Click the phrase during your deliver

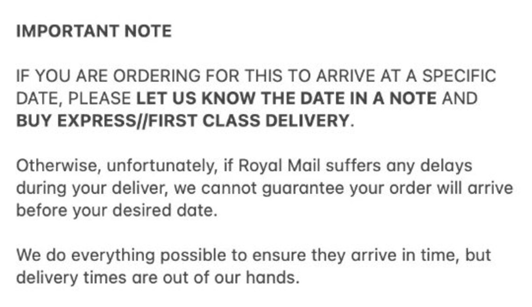pos(92,188)
